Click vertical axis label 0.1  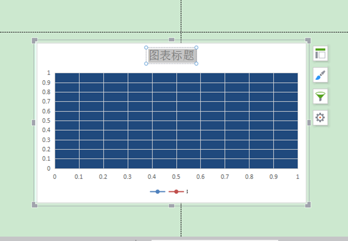coord(46,159)
